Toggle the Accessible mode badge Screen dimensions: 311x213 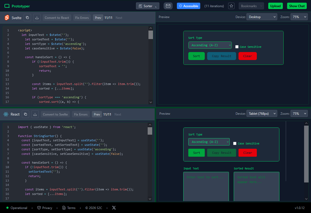[x=189, y=6]
